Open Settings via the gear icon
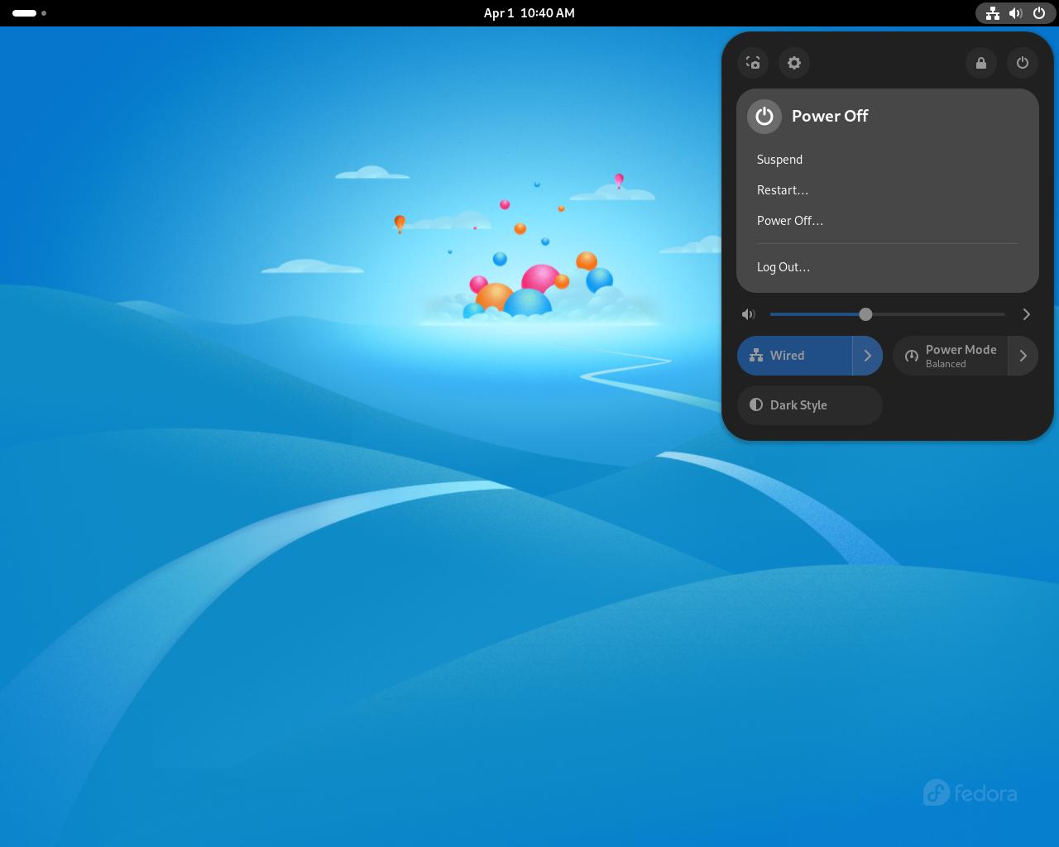Viewport: 1059px width, 847px height. [794, 63]
